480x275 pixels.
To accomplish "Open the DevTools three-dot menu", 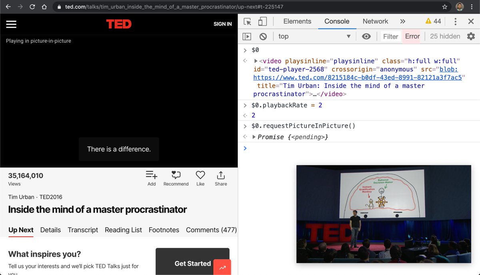I will (x=455, y=22).
